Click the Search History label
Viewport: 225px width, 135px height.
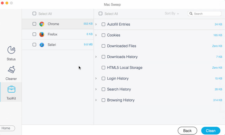tap(119, 89)
